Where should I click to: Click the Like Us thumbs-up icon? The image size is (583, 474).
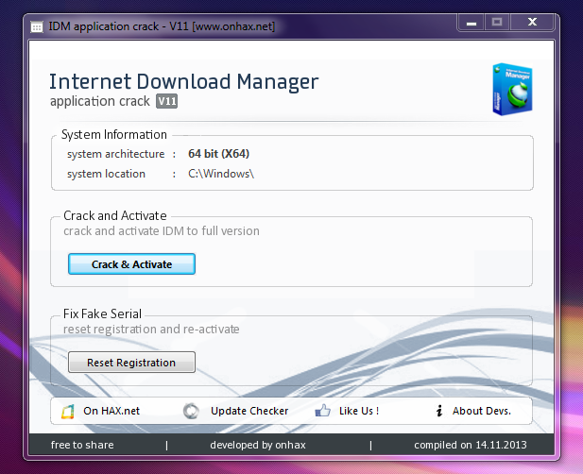pyautogui.click(x=322, y=411)
